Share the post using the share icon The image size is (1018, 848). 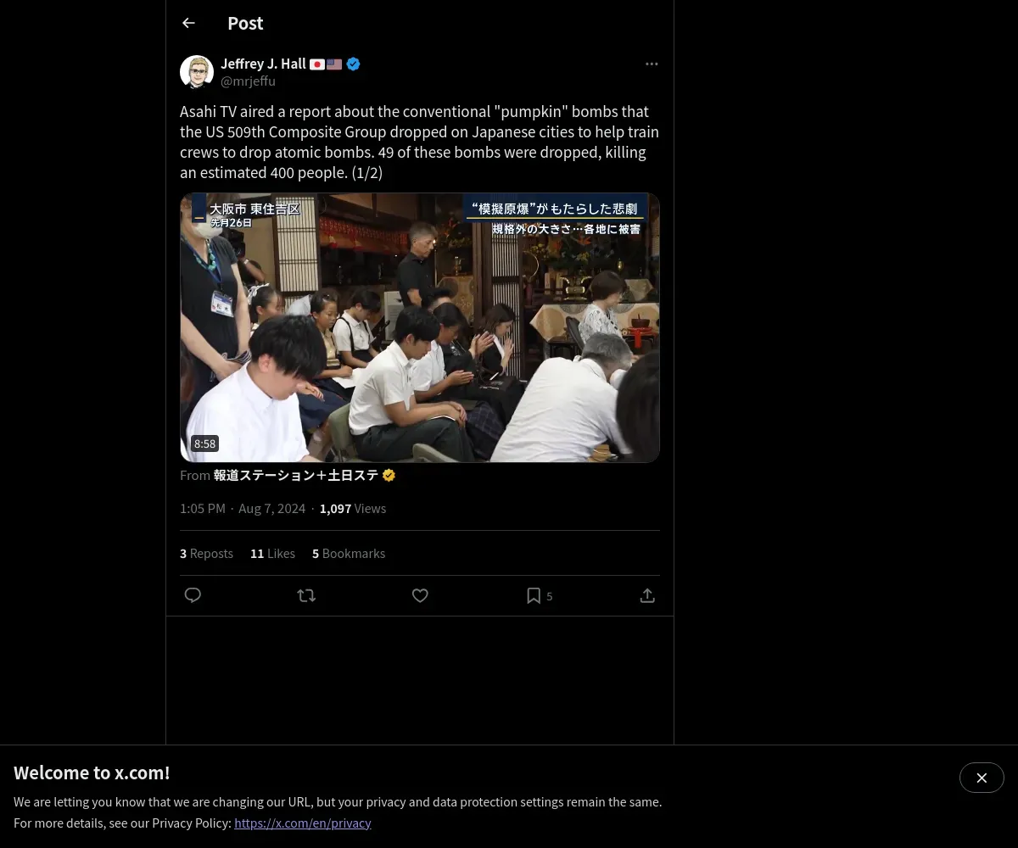pos(647,595)
